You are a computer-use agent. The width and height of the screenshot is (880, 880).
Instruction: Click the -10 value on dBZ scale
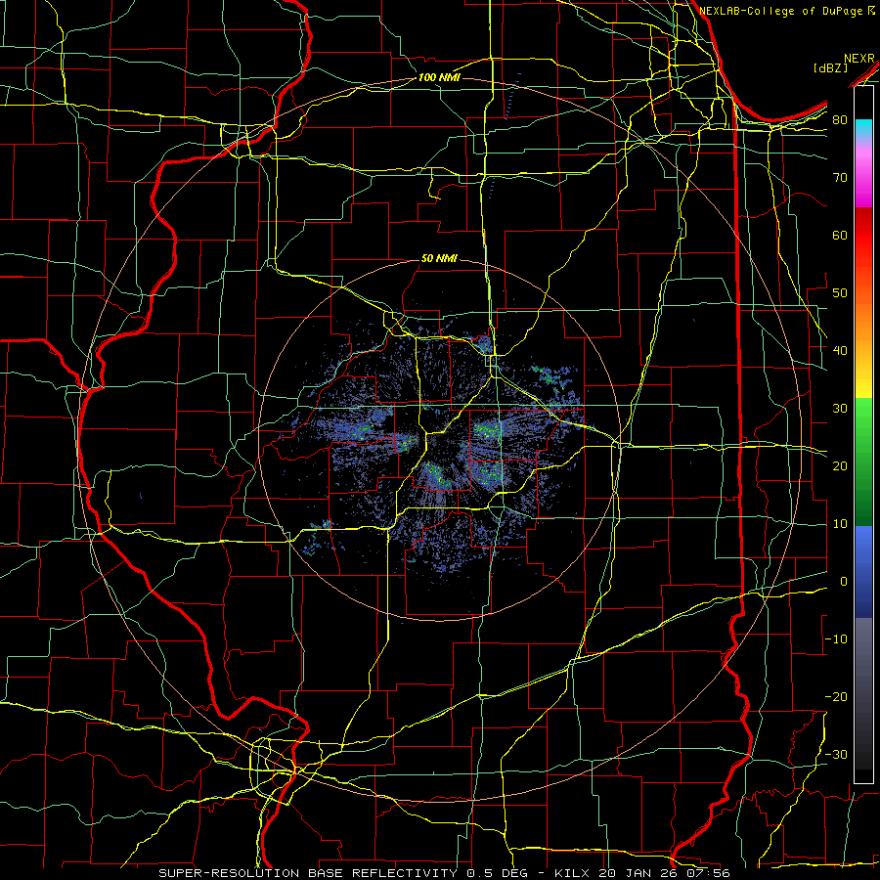tap(836, 639)
